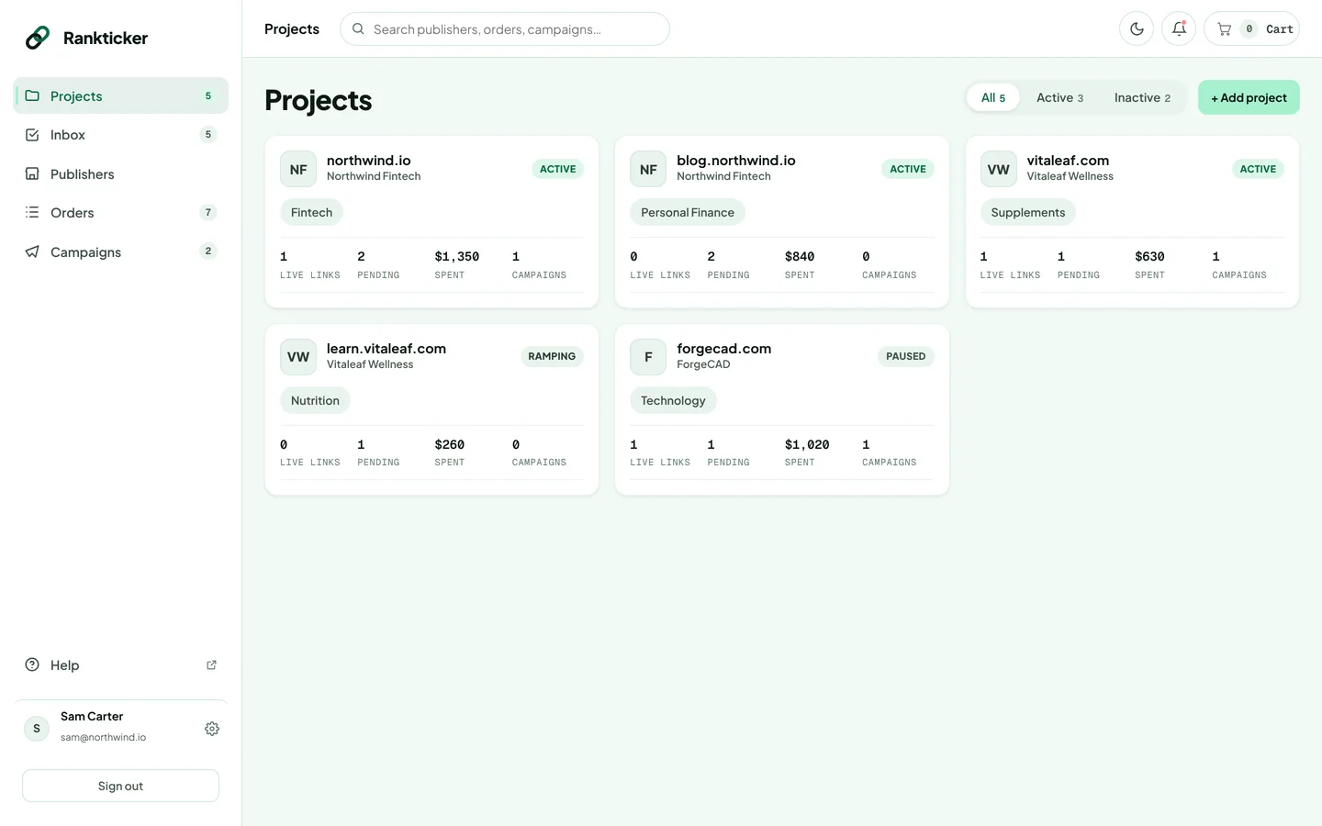Screen dimensions: 1322x826
Task: Switch to the Active 3 tab
Action: click(1059, 97)
